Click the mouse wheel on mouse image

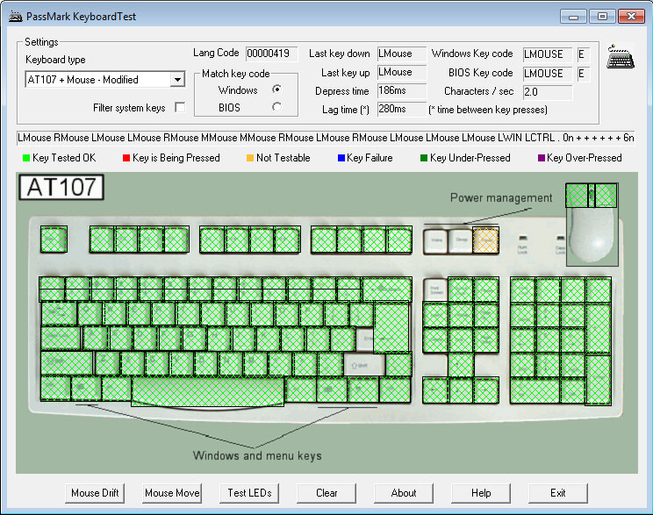click(x=592, y=196)
